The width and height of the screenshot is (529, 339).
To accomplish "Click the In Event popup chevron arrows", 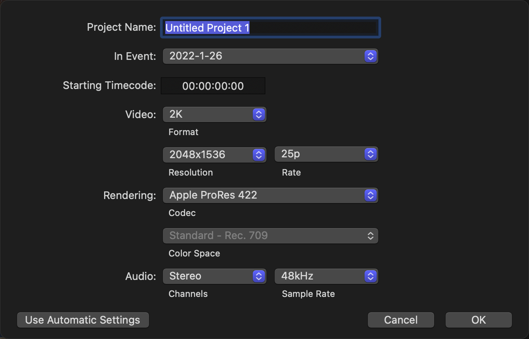I will coord(370,56).
